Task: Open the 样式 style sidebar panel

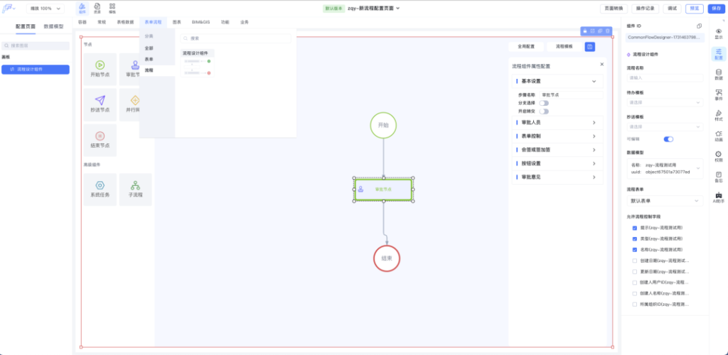Action: (x=718, y=116)
